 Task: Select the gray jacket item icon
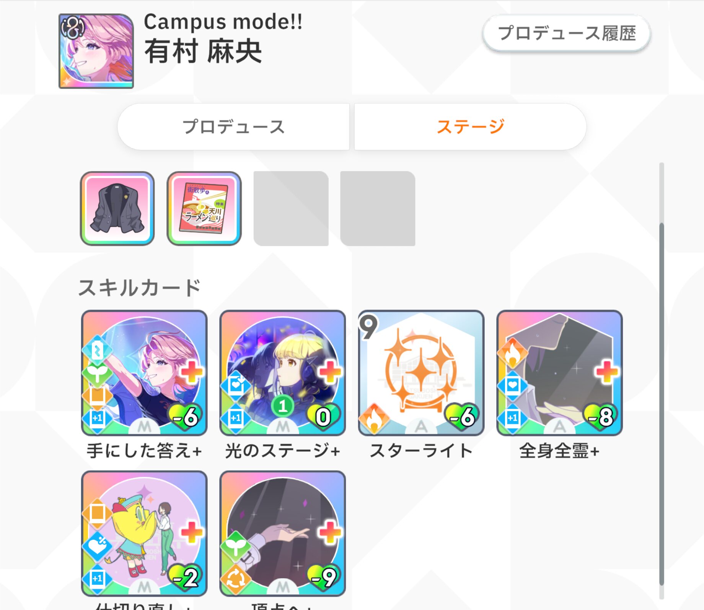pyautogui.click(x=117, y=208)
